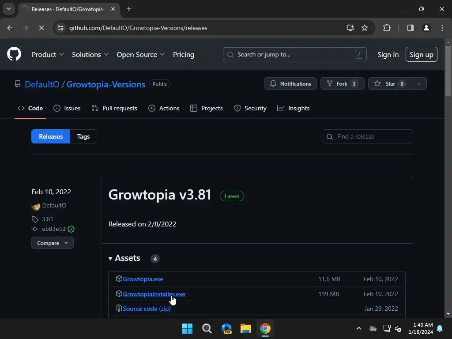Screen dimensions: 452x339
Task: Bookmark this page with the star icon
Action: point(365,28)
